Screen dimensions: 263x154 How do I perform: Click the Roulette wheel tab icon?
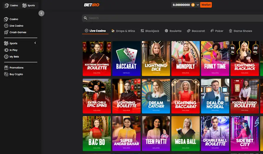pos(166,31)
